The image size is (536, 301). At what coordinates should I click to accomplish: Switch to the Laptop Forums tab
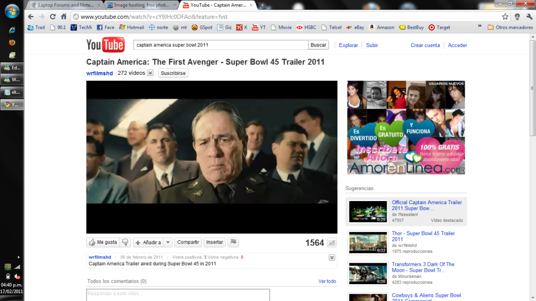click(x=64, y=5)
